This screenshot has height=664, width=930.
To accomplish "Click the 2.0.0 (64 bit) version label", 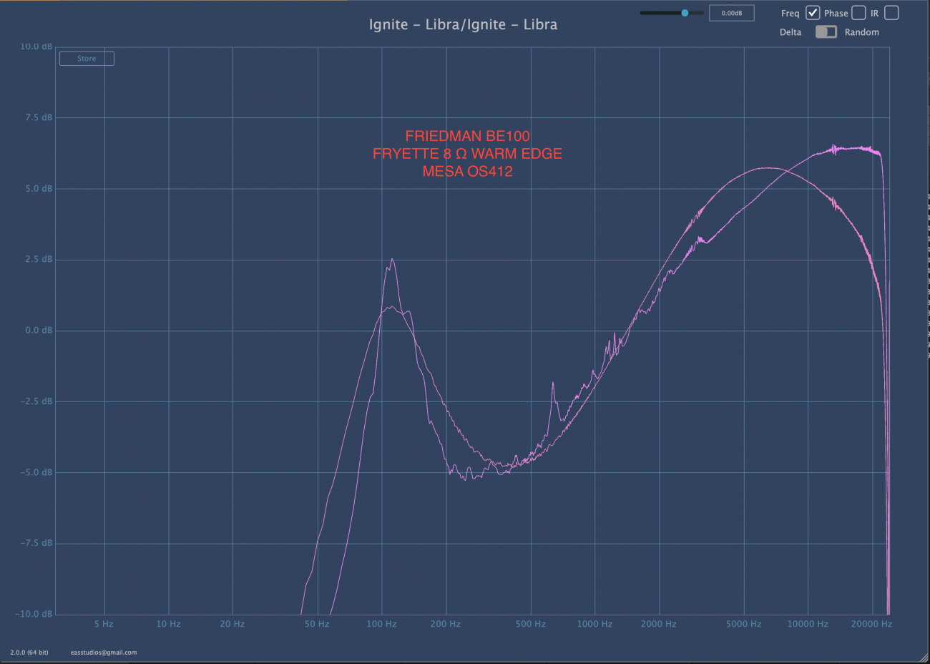I will point(29,653).
